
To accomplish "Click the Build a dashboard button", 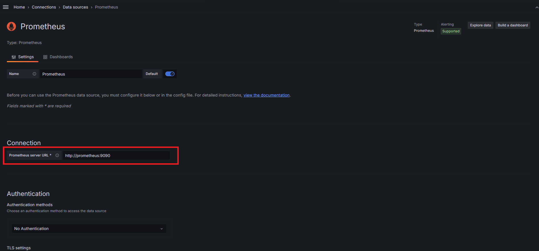I will click(x=513, y=25).
